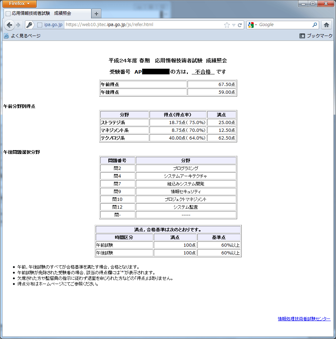Click the key icon in toolbar
The width and height of the screenshot is (336, 339).
[30, 25]
